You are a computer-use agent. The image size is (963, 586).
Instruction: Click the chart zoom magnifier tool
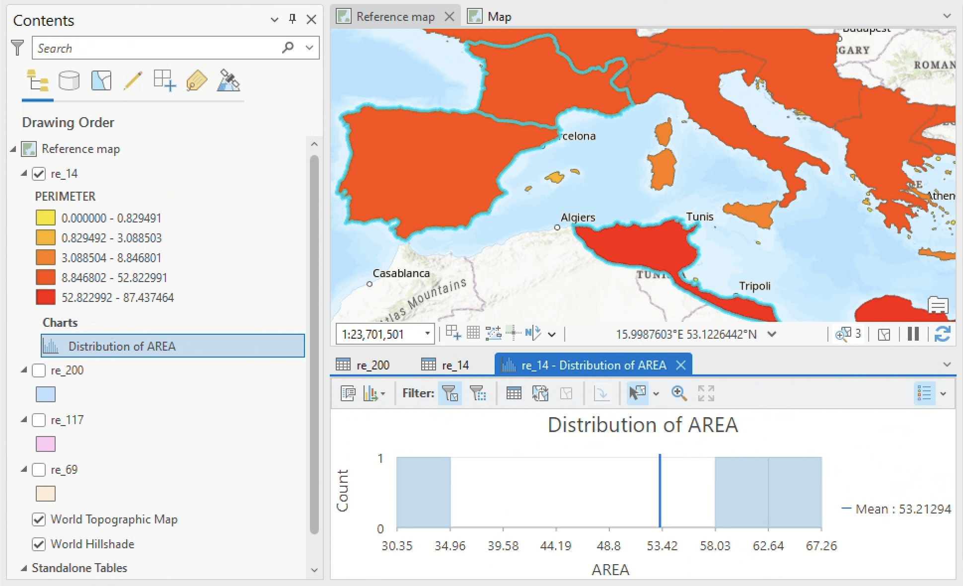(x=679, y=393)
